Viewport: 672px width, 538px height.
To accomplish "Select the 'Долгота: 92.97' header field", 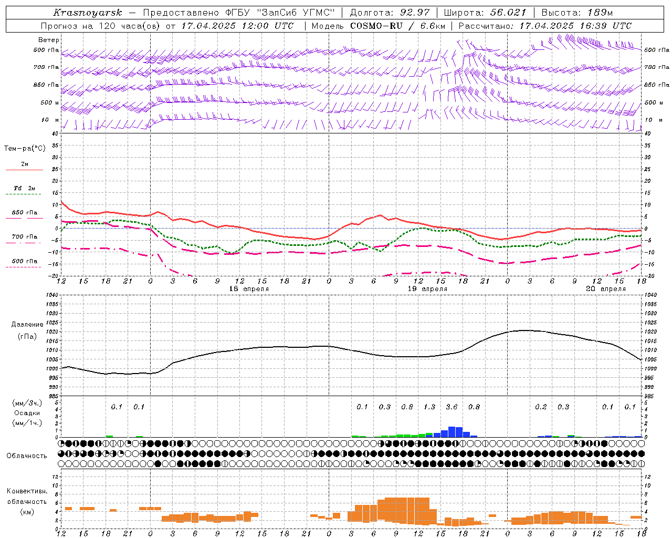I will (x=390, y=13).
